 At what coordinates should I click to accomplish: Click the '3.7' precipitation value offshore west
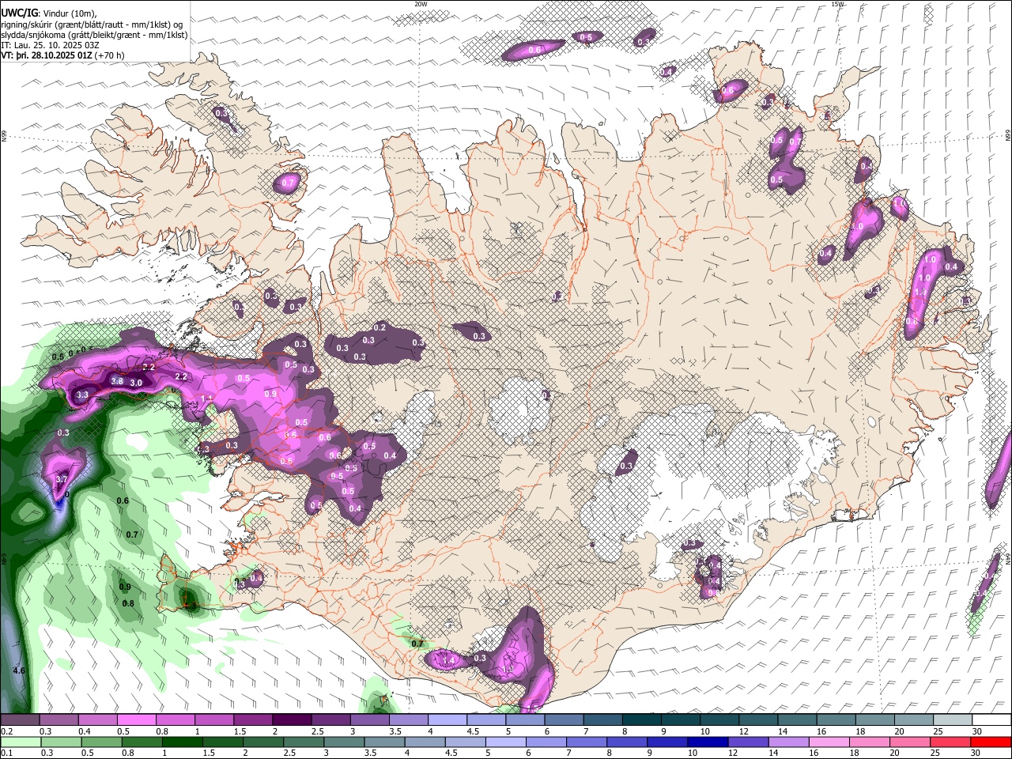62,479
